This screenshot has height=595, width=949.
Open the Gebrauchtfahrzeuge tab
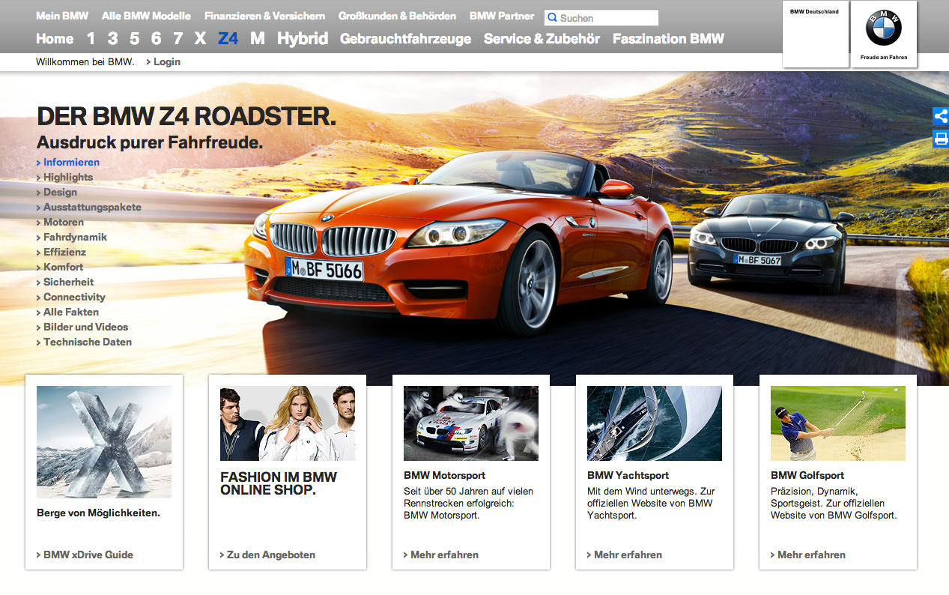pyautogui.click(x=406, y=38)
